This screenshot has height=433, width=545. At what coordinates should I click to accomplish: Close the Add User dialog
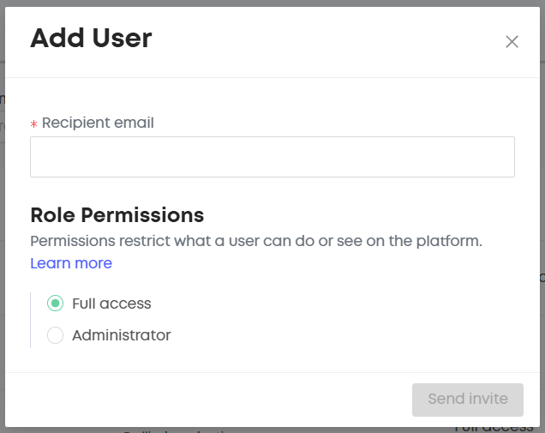512,42
